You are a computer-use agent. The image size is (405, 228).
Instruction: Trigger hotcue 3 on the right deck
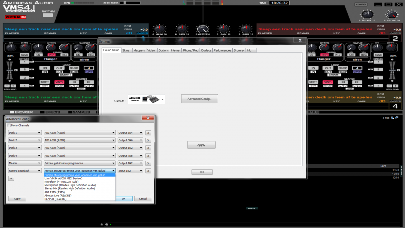[x=378, y=78]
